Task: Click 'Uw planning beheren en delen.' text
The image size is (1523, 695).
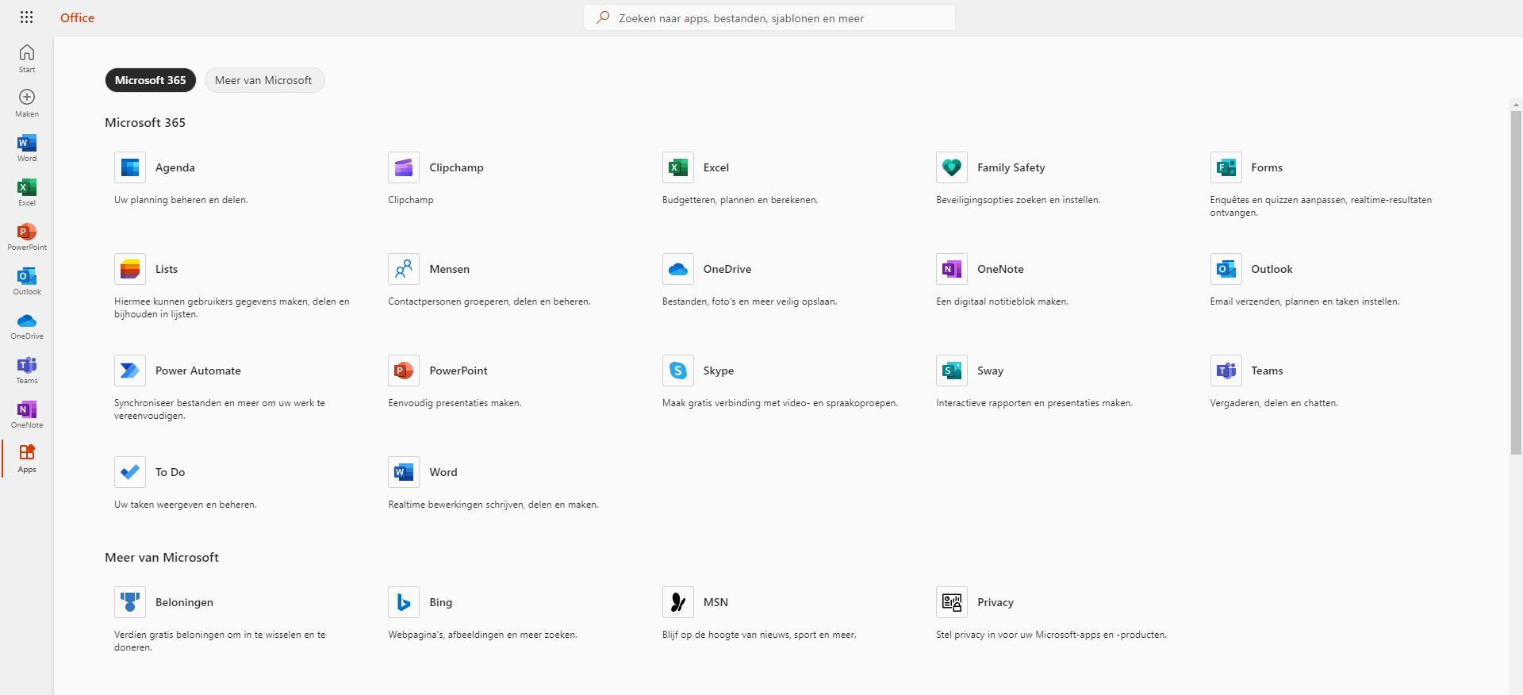Action: [181, 200]
